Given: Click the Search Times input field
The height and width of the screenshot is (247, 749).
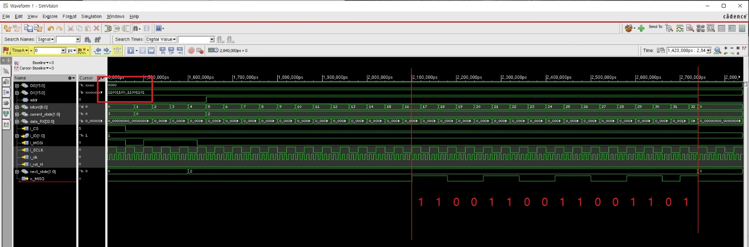Looking at the screenshot, I should tap(196, 40).
